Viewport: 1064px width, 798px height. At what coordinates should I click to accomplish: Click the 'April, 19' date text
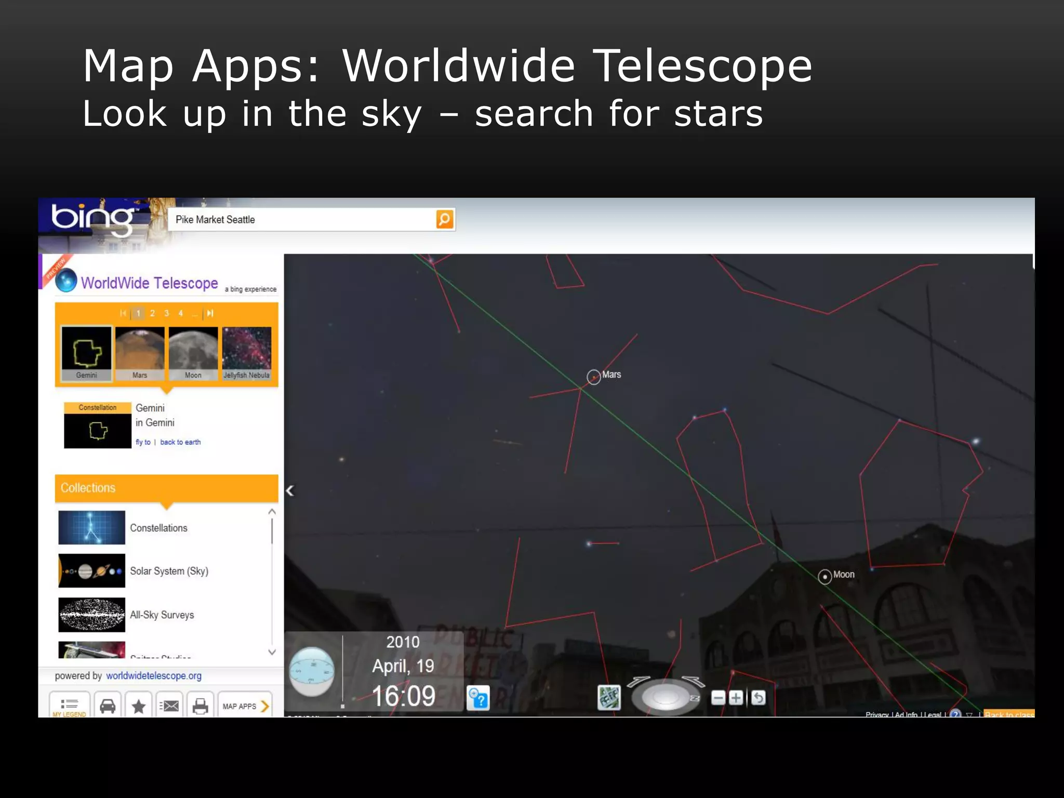tap(403, 666)
